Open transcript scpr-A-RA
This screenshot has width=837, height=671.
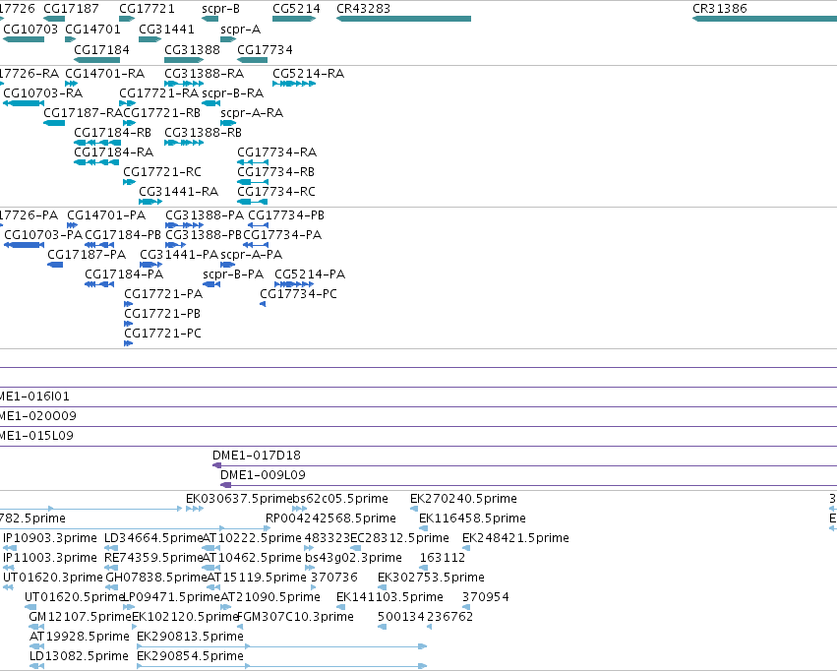[x=228, y=123]
